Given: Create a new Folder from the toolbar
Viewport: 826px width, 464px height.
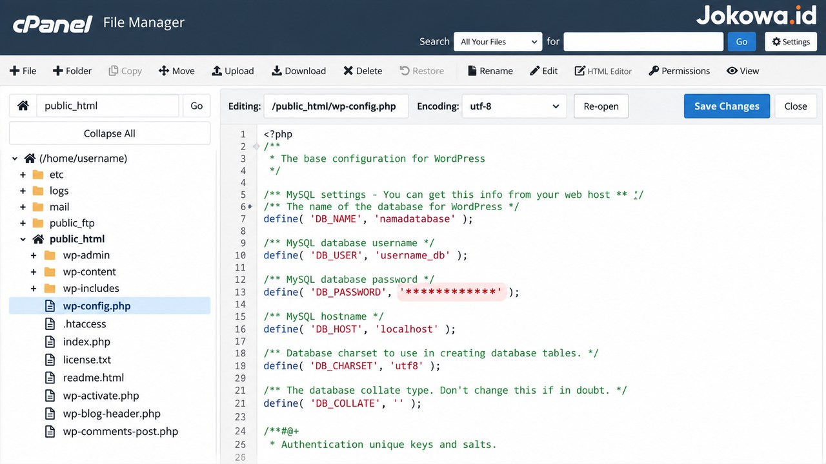Looking at the screenshot, I should [72, 71].
